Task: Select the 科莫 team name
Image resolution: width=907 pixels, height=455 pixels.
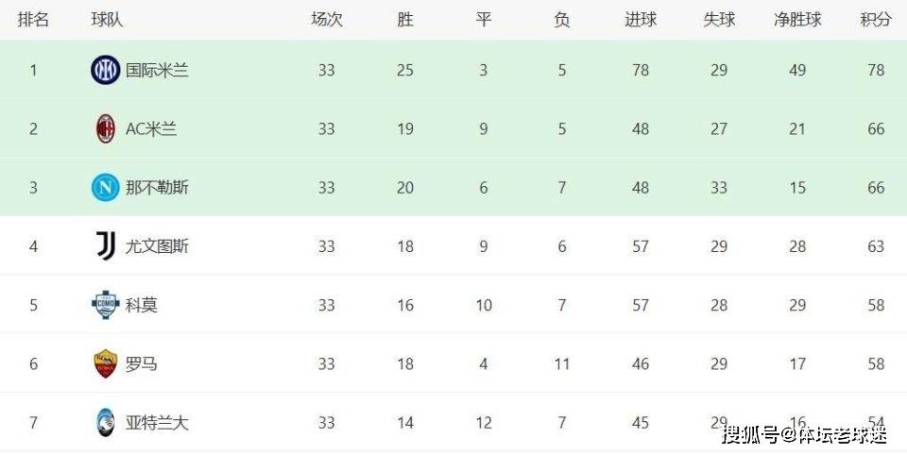Action: 142,305
